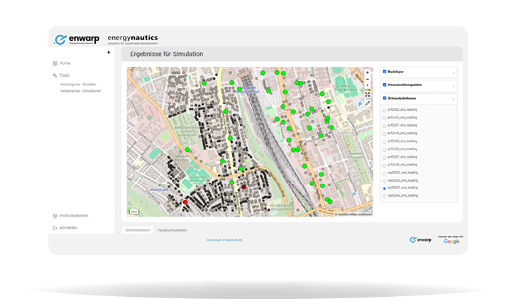Collapse the sidebar with the back arrow
Viewport: 516px width, 299px height.
point(109,53)
